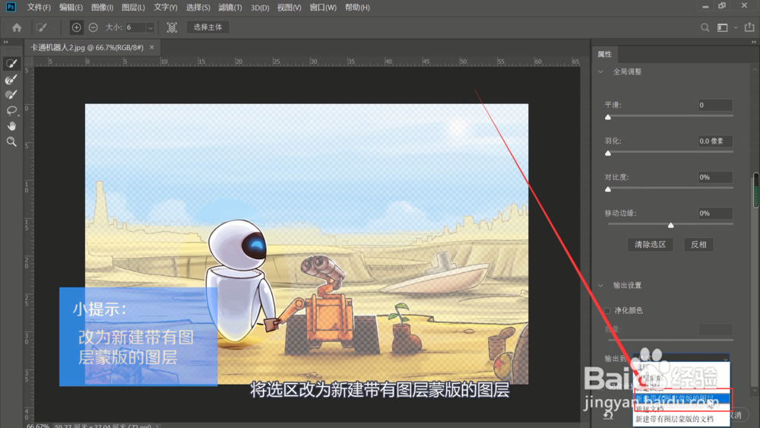Open the 滤镜(T) menu
The height and width of the screenshot is (428, 760).
point(230,8)
